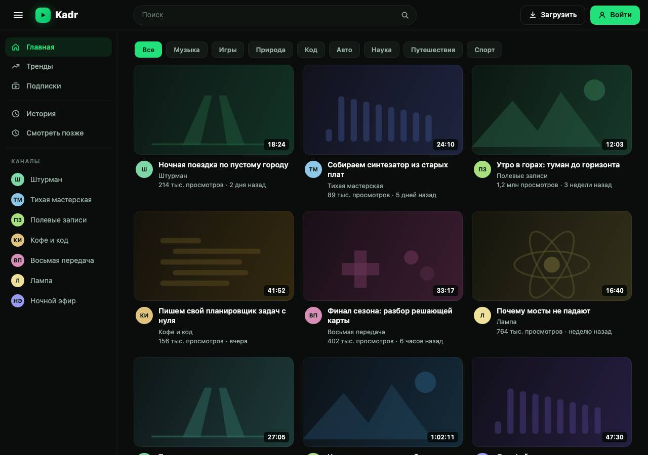Play the 27:05 road thumbnail
Viewport: 648px width, 455px height.
coord(214,402)
